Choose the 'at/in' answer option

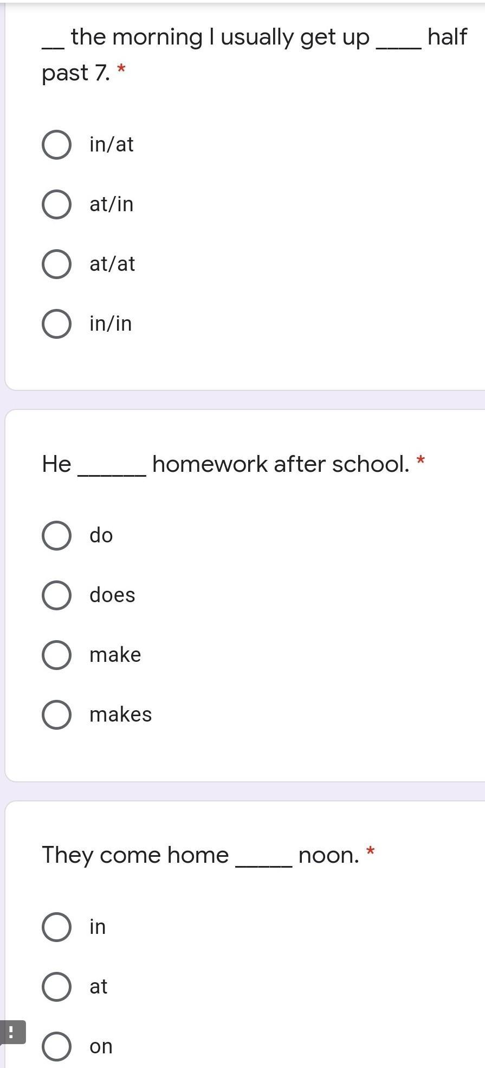56,205
